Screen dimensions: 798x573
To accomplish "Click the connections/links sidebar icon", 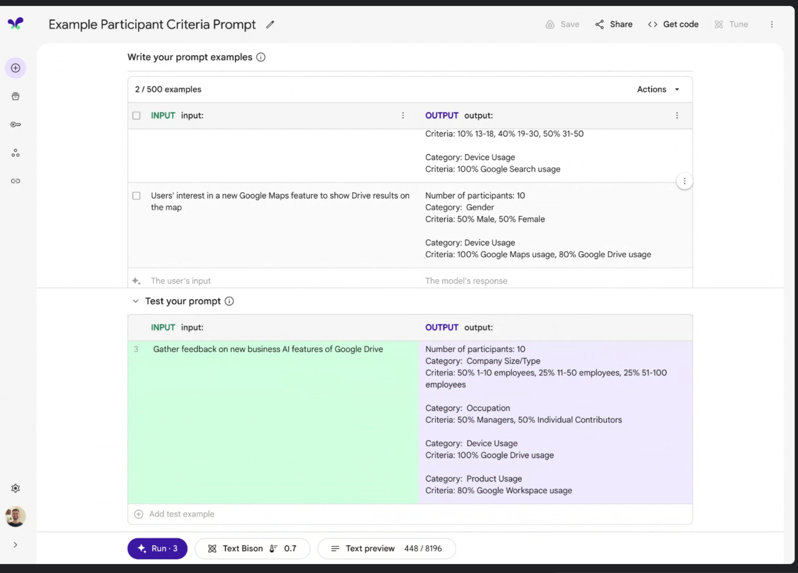I will pyautogui.click(x=15, y=181).
